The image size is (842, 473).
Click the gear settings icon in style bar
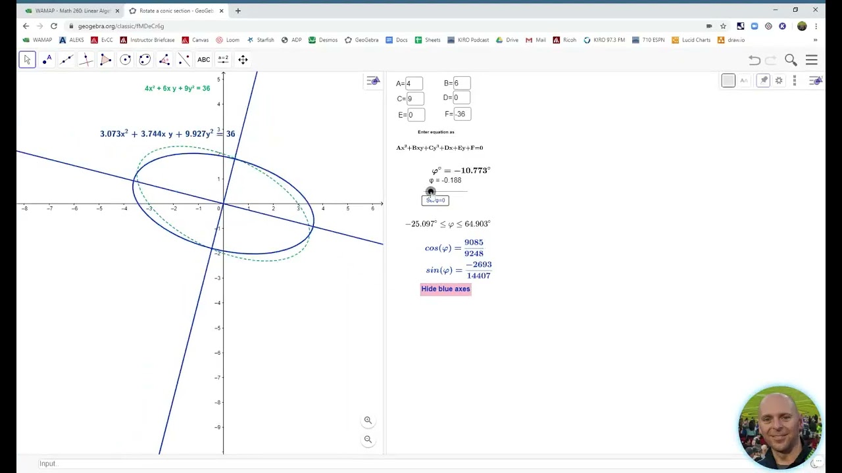[x=779, y=81]
